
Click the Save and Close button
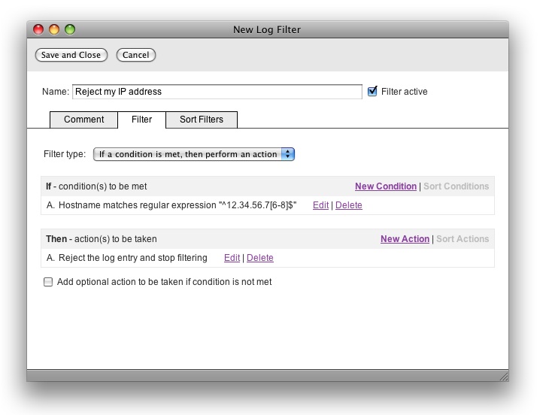pos(71,55)
